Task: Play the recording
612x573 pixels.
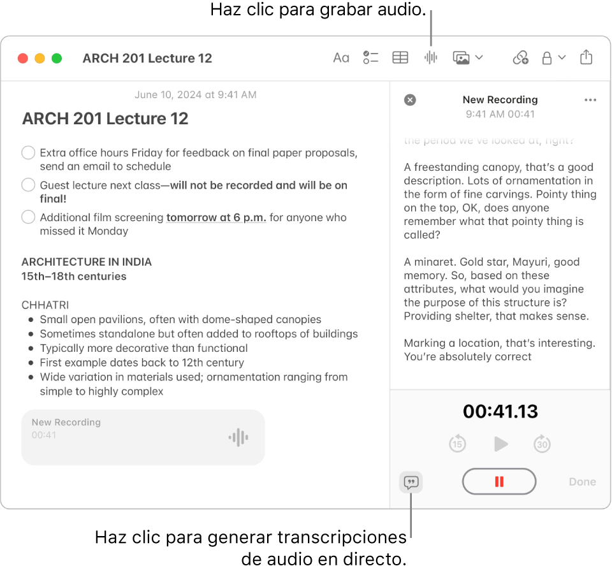Action: point(500,444)
